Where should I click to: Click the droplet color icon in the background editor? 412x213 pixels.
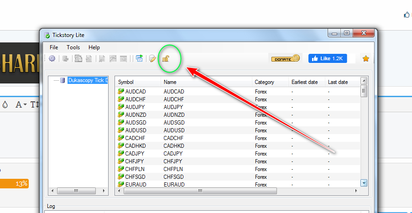5,105
